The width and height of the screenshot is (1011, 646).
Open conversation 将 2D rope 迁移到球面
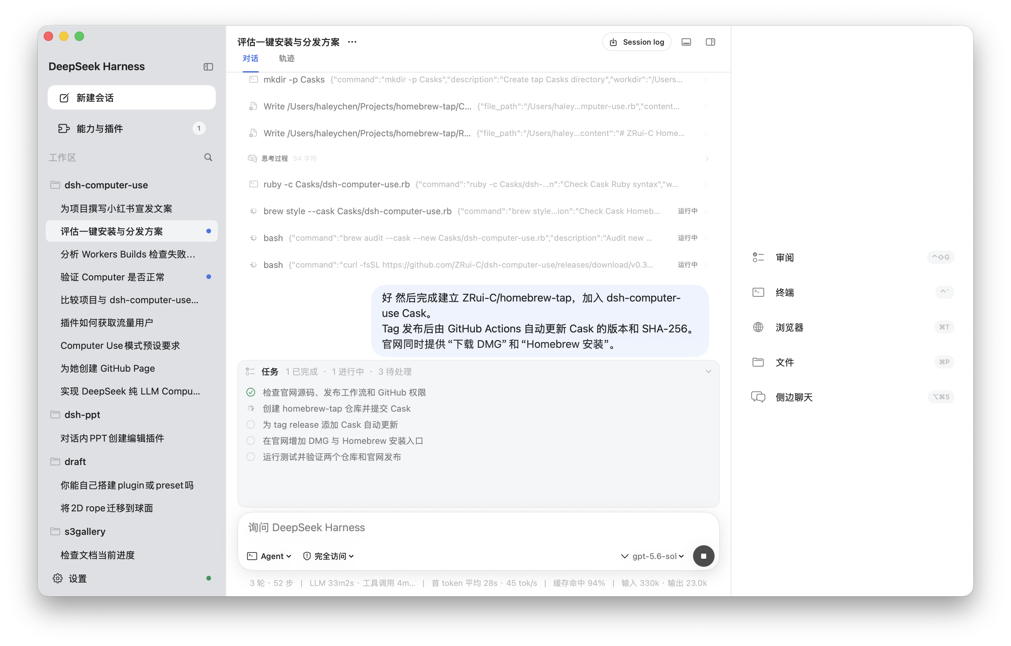coord(131,508)
